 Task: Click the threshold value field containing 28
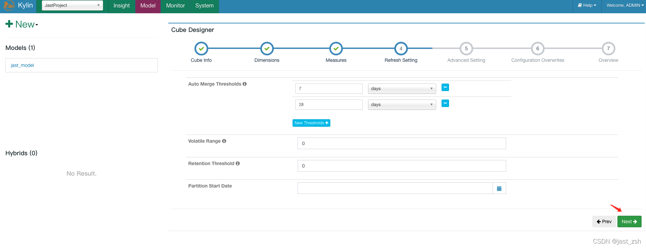[x=329, y=105]
